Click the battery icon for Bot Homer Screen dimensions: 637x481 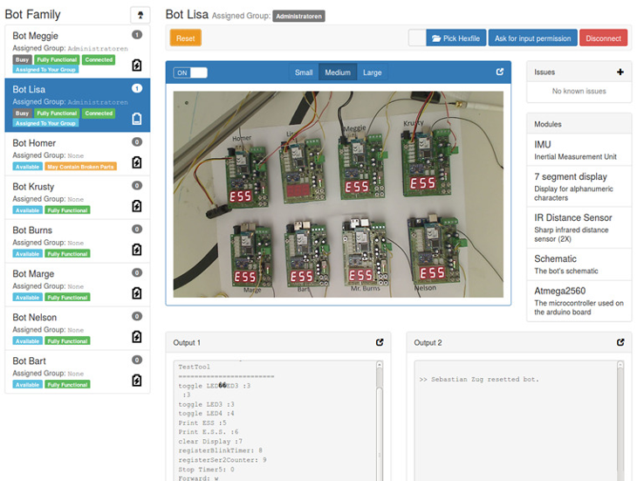click(137, 162)
